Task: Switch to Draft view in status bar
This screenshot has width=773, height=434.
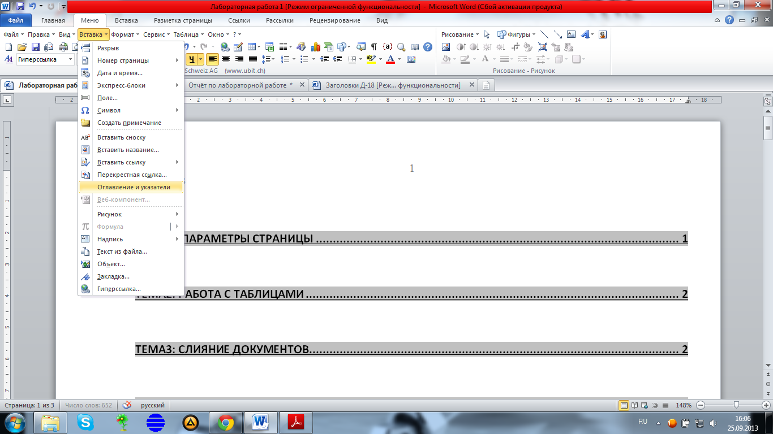Action: pos(665,405)
